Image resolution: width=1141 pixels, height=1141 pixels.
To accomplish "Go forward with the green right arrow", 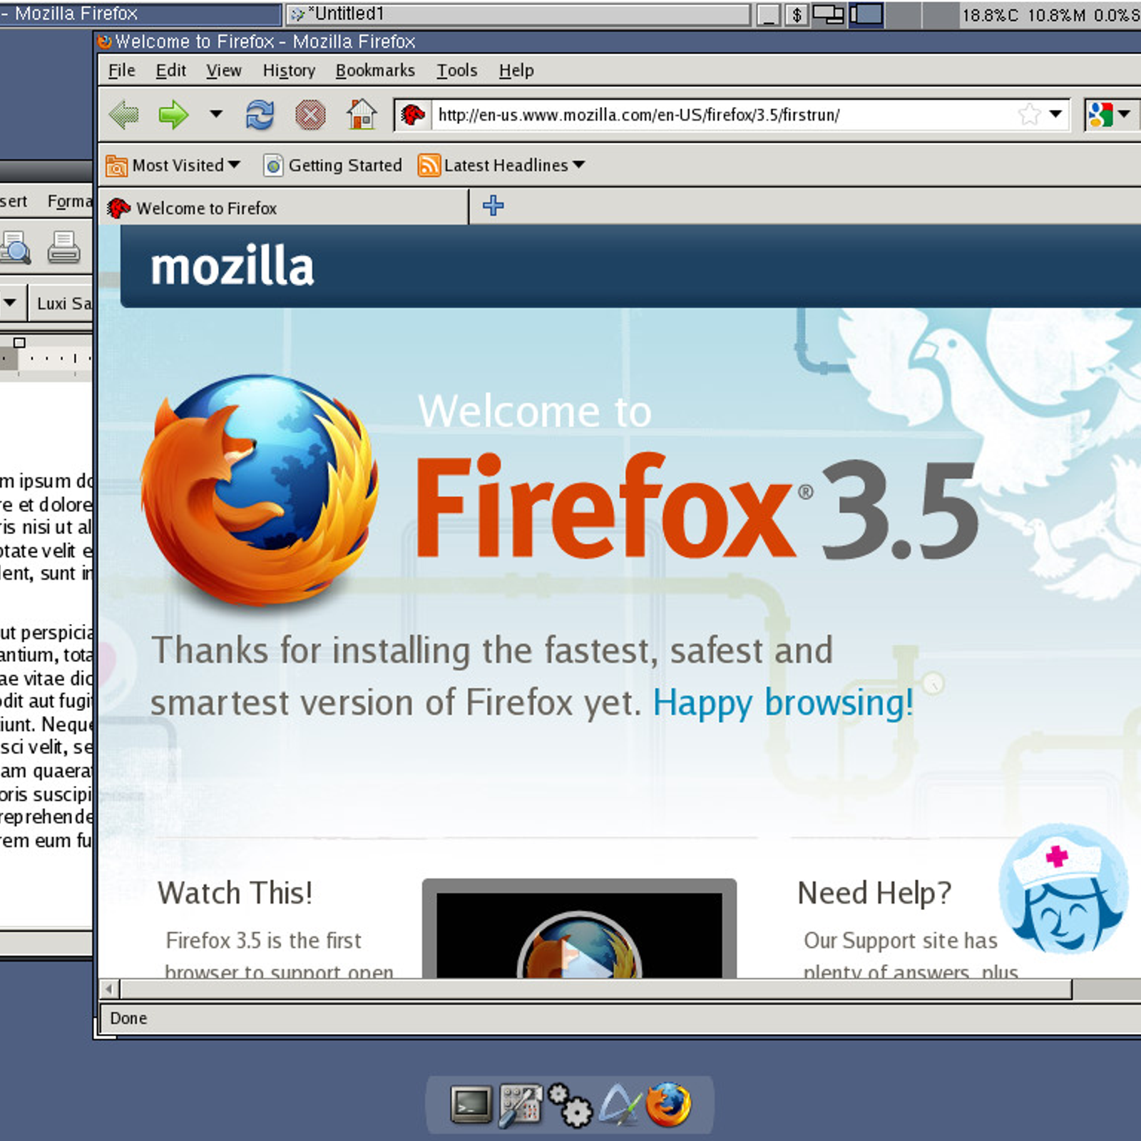I will (x=173, y=115).
